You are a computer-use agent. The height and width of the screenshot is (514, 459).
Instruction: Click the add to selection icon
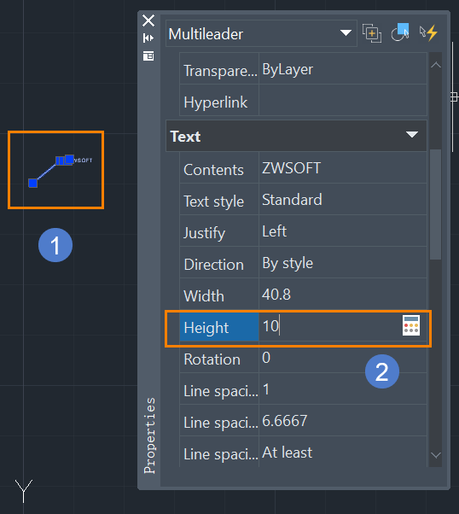click(371, 32)
